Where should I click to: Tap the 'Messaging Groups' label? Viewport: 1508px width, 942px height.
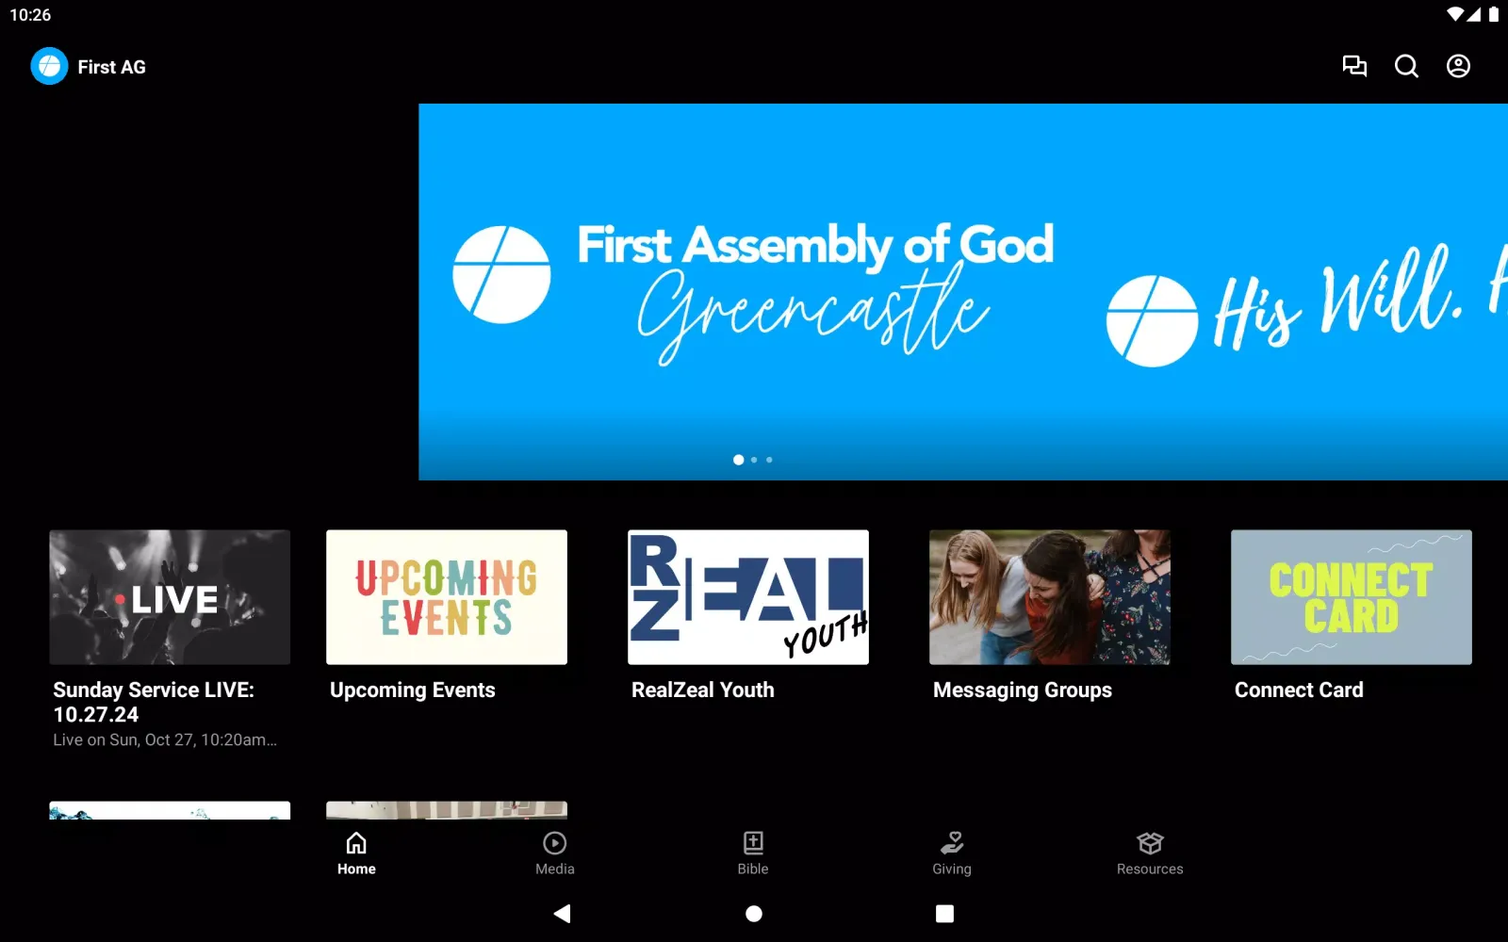point(1023,690)
